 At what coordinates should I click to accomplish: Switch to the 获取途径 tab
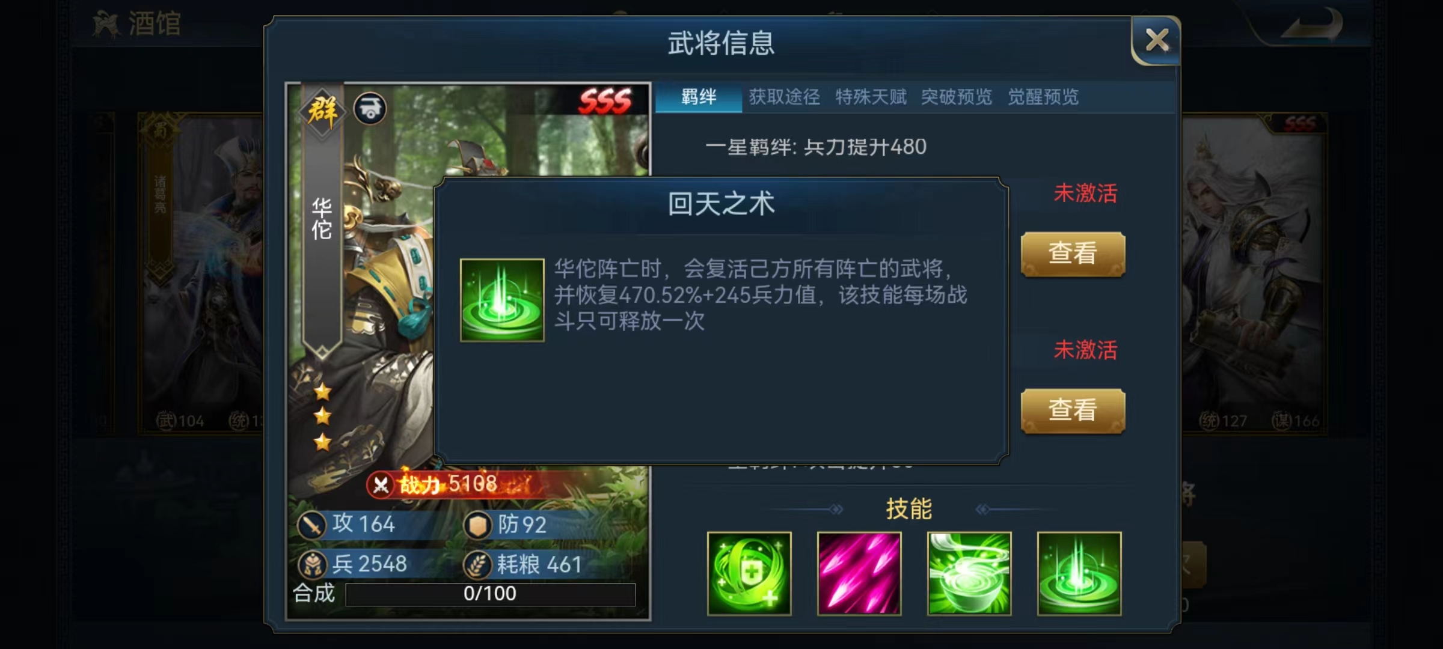pos(785,97)
